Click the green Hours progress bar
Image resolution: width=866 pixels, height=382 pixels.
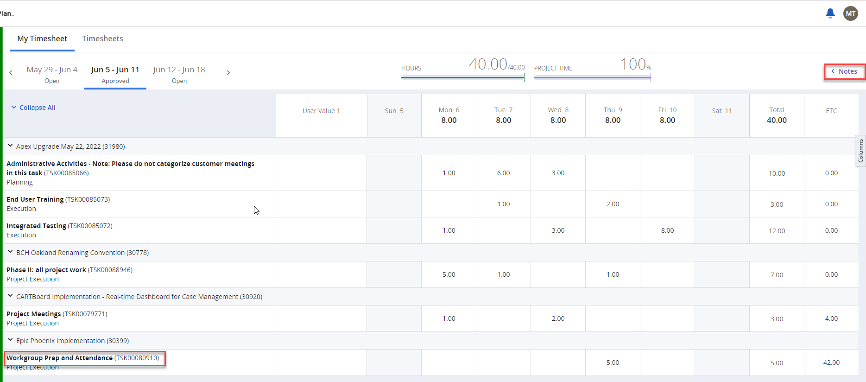coord(462,77)
